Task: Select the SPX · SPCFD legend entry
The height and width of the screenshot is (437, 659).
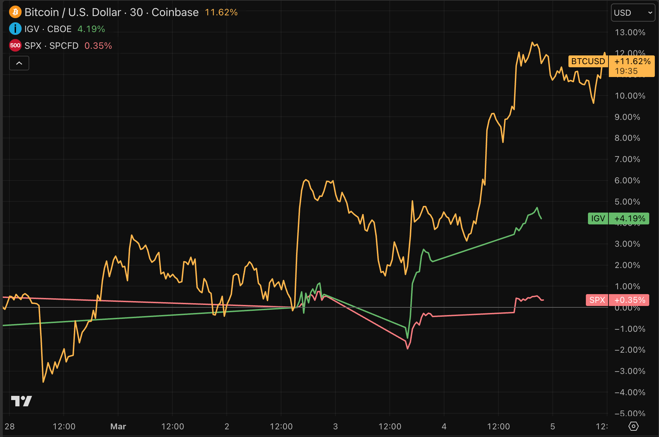Action: tap(52, 46)
